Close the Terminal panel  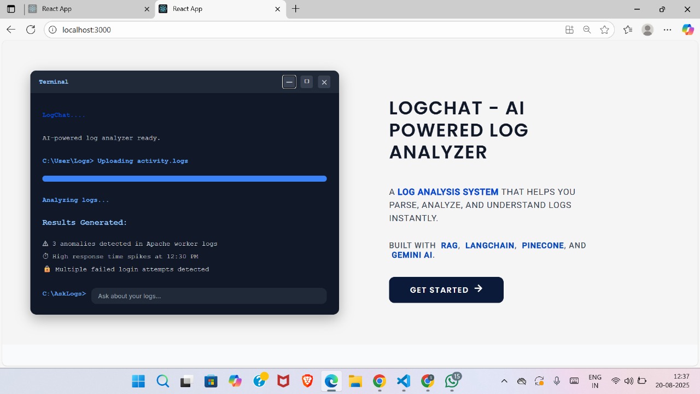pos(324,82)
